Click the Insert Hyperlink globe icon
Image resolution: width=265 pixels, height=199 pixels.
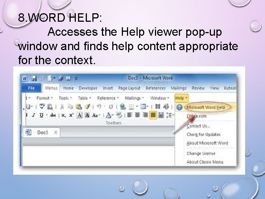click(123, 107)
